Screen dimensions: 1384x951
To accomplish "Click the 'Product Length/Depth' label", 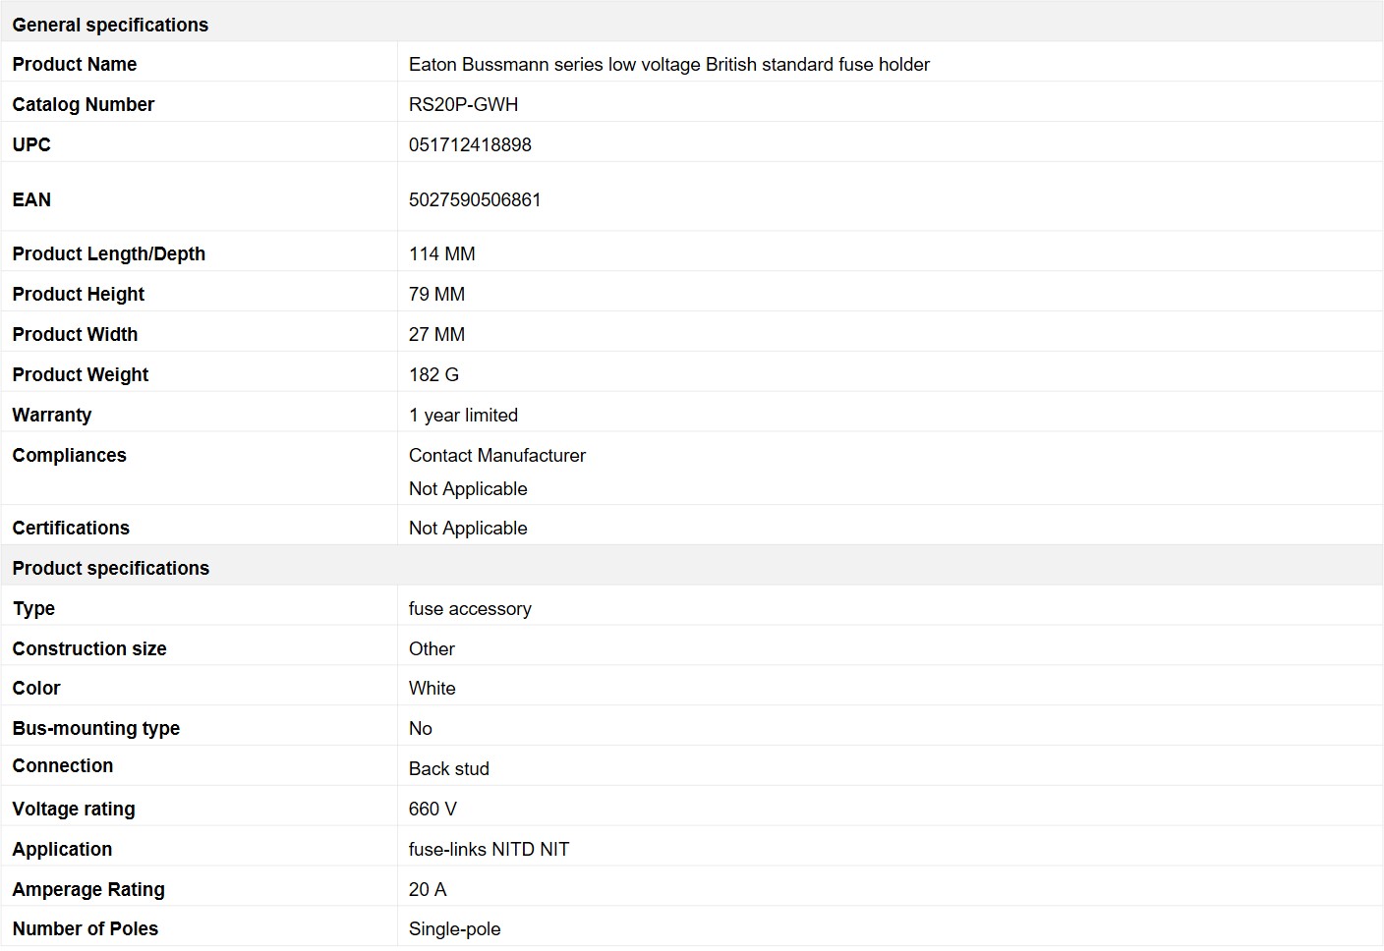I will 109,253.
